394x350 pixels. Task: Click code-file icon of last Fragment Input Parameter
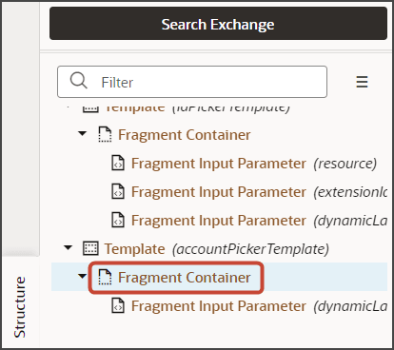click(118, 306)
